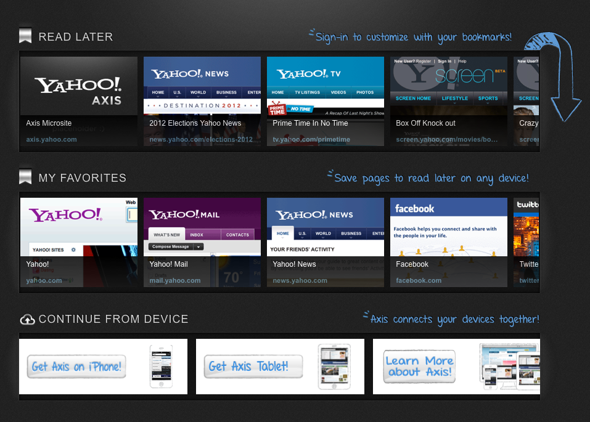This screenshot has width=590, height=422.
Task: Click the iPhone device image
Action: (x=162, y=367)
